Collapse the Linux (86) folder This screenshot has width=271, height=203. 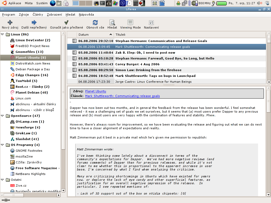pyautogui.click(x=2, y=34)
